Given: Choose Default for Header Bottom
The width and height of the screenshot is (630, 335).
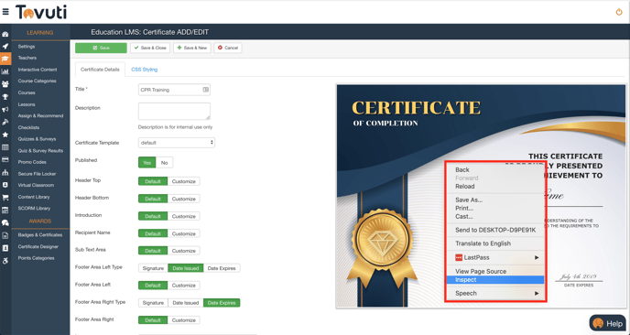Looking at the screenshot, I should (153, 199).
